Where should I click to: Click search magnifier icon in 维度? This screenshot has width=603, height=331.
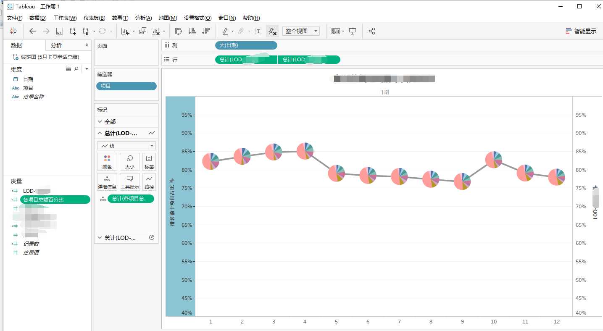point(76,68)
